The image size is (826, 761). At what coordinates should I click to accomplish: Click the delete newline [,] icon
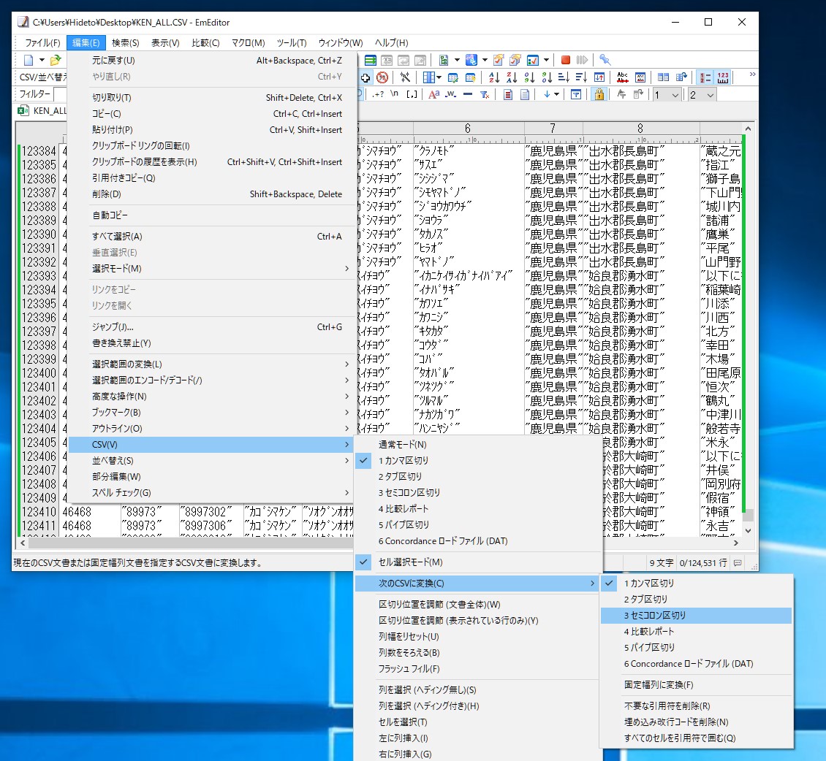pyautogui.click(x=411, y=93)
